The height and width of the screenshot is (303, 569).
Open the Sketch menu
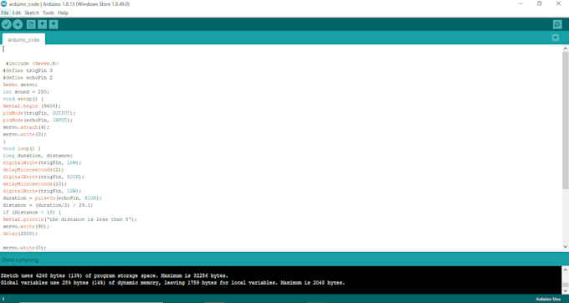32,13
